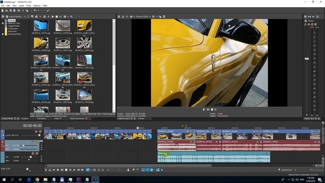Open the Import Media dropdown arrow
The width and height of the screenshot is (325, 183).
[25, 17]
